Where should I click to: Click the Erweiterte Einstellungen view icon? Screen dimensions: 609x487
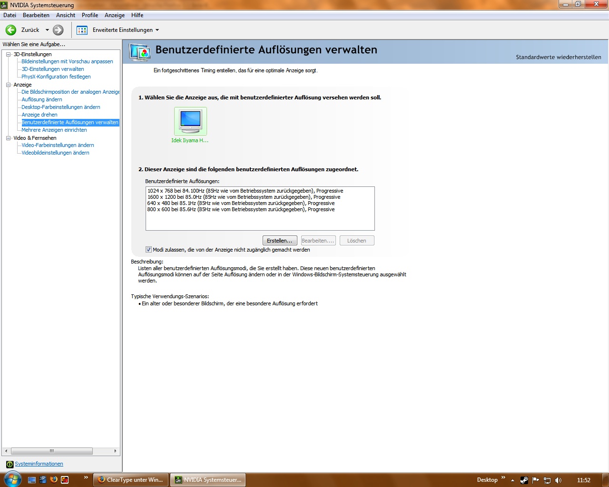[x=82, y=30]
